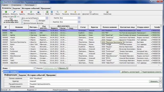Viewport: 164px width, 92px height.
Task: Open the Куратор dropdown
Action: click(79, 22)
